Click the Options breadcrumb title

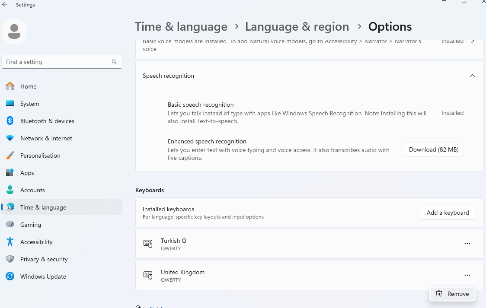tap(390, 27)
